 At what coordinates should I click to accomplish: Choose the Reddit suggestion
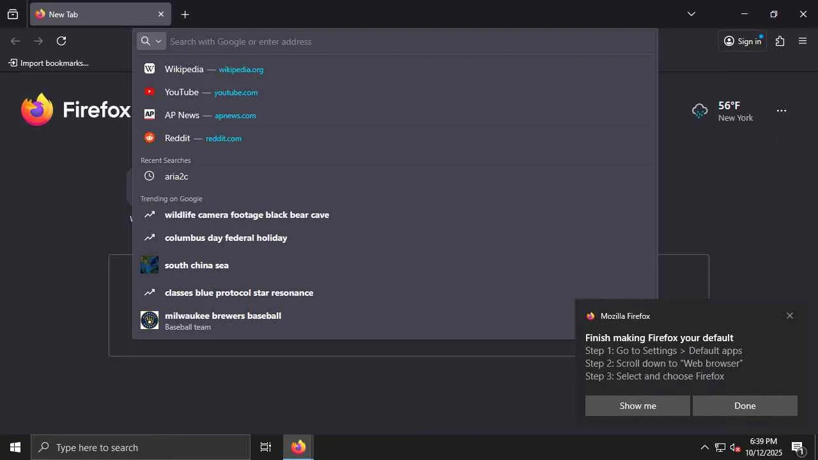[x=395, y=138]
